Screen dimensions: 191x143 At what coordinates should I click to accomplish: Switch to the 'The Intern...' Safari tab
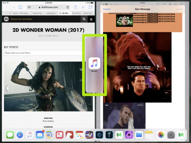point(77,13)
